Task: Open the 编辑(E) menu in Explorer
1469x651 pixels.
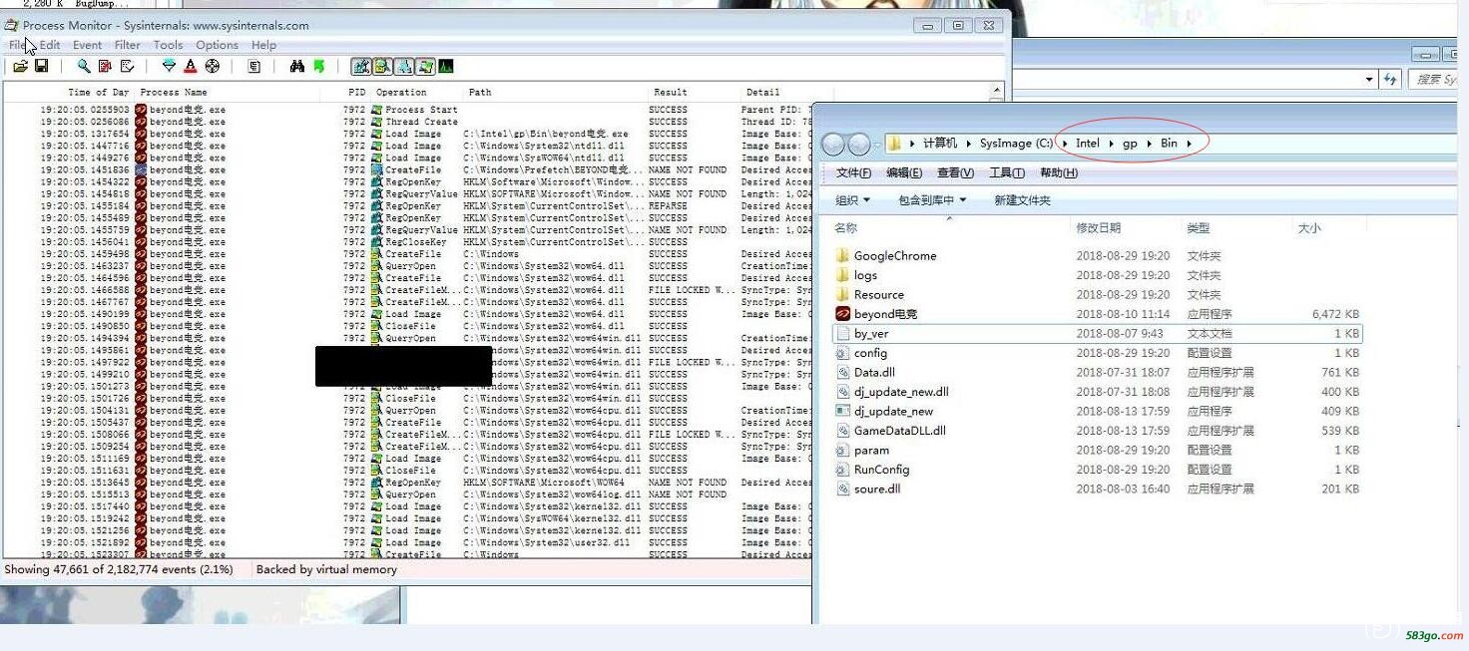Action: coord(904,172)
